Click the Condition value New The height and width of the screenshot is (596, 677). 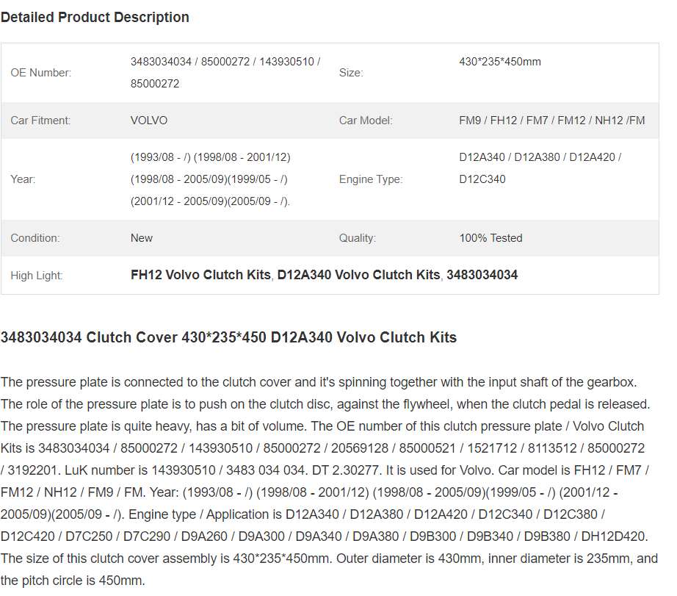coord(142,238)
